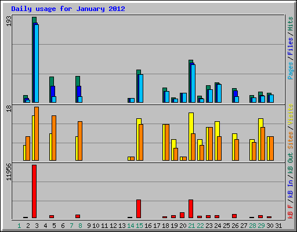Click day 19 on the x-axis

[174, 226]
